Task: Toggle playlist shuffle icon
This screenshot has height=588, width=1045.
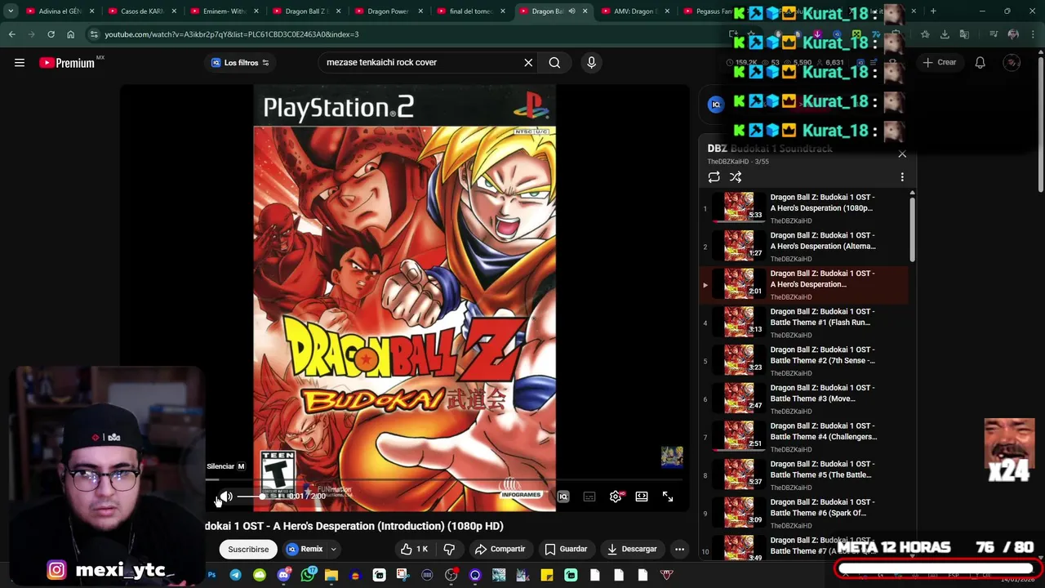Action: click(736, 177)
